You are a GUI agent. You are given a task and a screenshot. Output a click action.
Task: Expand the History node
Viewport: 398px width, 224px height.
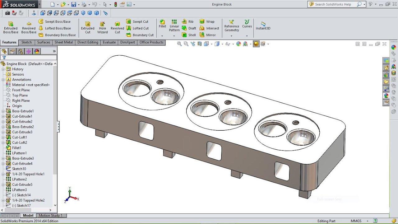3,69
